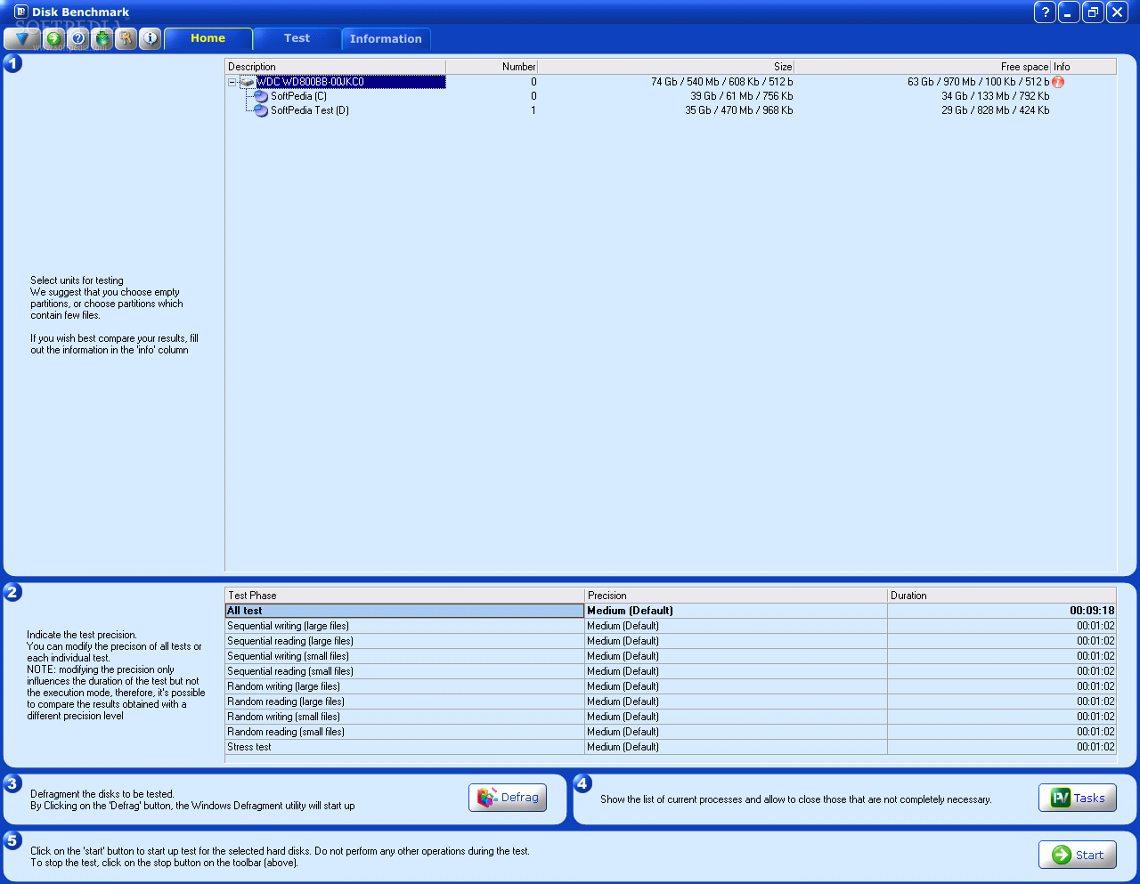Click the Size column header

665,67
